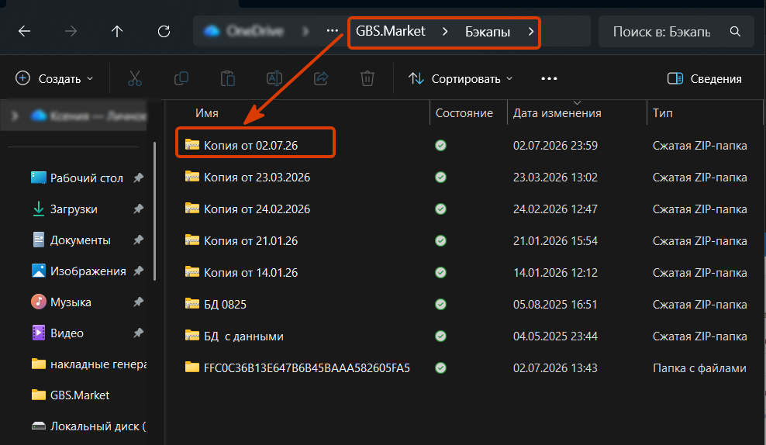
Task: Click the magnifier search icon
Action: click(x=735, y=32)
